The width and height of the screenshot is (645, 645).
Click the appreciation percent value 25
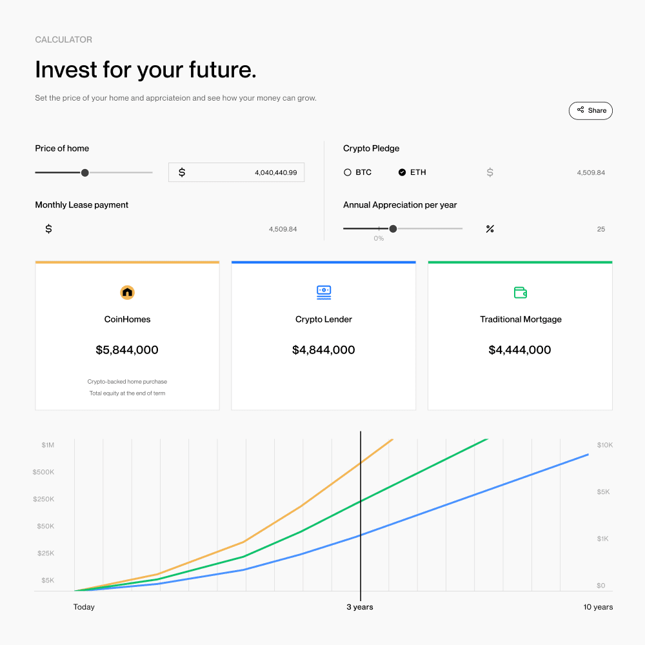(x=601, y=229)
